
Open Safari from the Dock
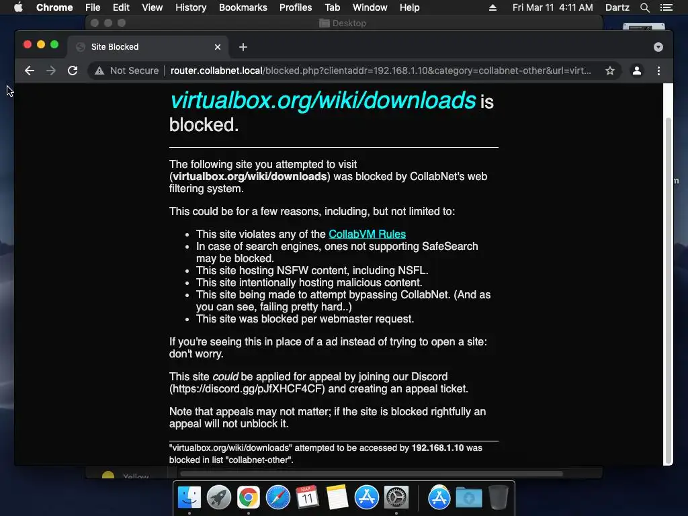(277, 498)
